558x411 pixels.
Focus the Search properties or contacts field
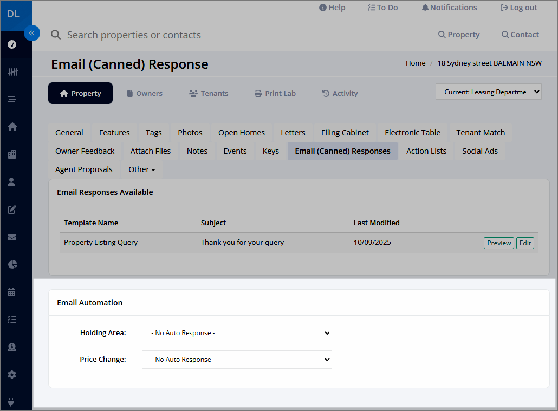point(134,35)
